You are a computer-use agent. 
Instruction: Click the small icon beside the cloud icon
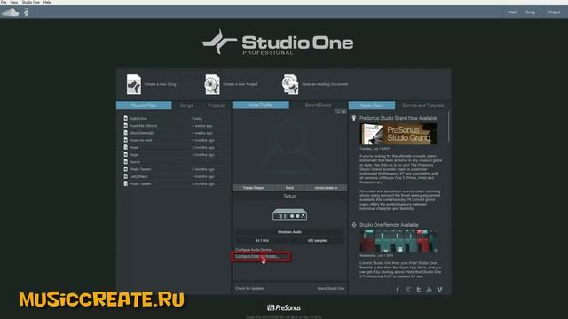[x=26, y=12]
